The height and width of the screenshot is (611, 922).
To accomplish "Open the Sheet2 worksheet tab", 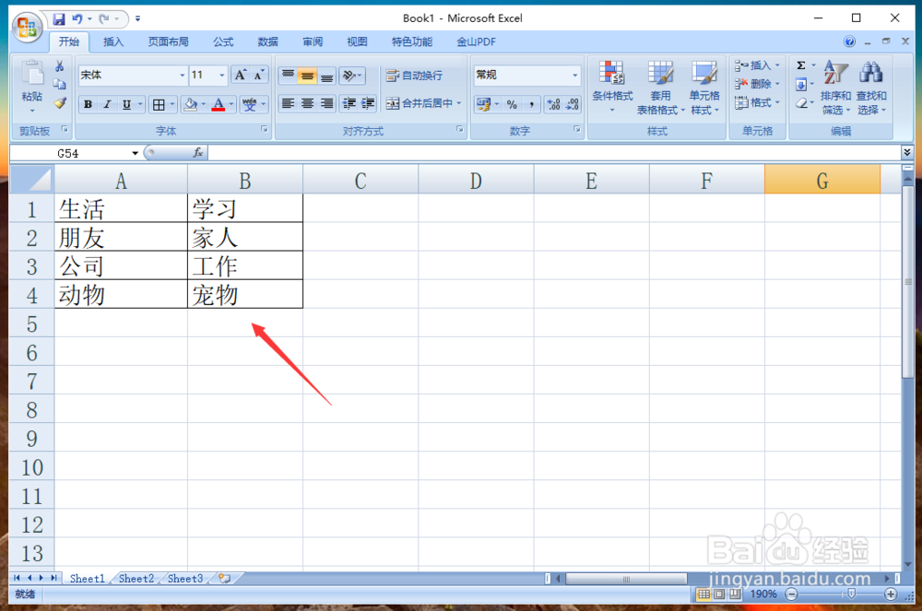I will 136,579.
